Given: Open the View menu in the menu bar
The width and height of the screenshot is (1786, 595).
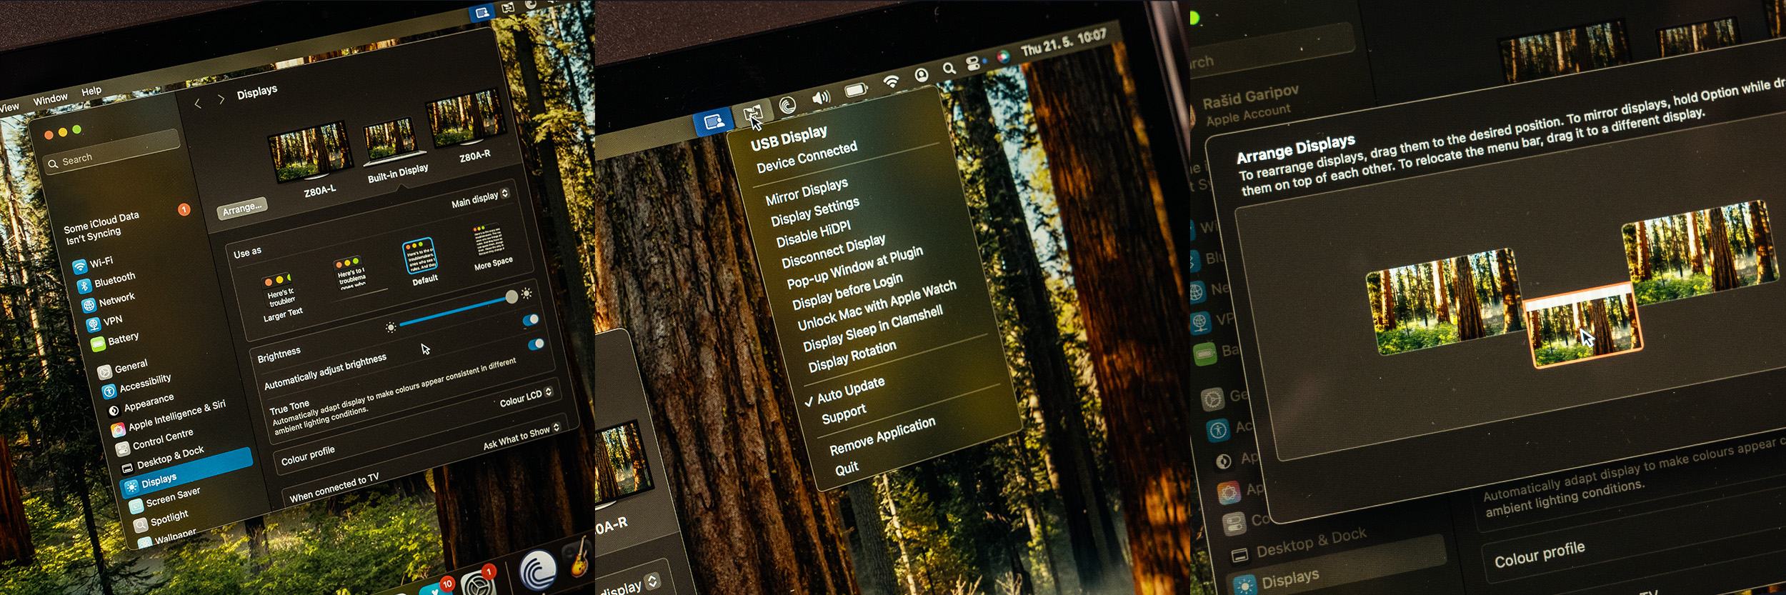Looking at the screenshot, I should [x=9, y=107].
